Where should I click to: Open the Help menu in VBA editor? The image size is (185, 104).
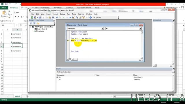point(96,14)
